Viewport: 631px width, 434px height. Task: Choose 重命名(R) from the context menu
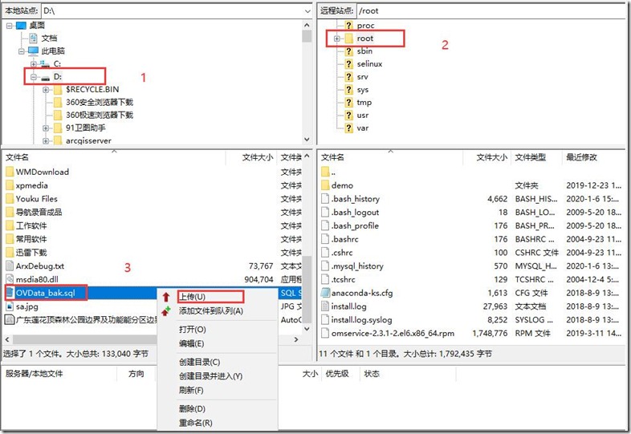coord(195,423)
